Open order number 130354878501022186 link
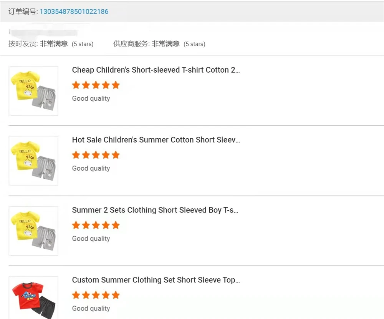 click(x=74, y=12)
